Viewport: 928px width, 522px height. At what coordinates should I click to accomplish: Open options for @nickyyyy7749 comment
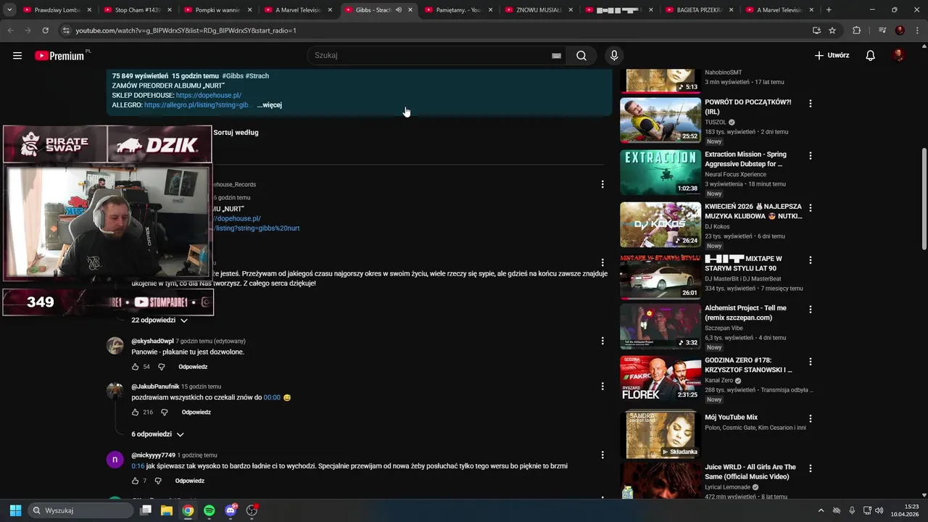(x=602, y=455)
